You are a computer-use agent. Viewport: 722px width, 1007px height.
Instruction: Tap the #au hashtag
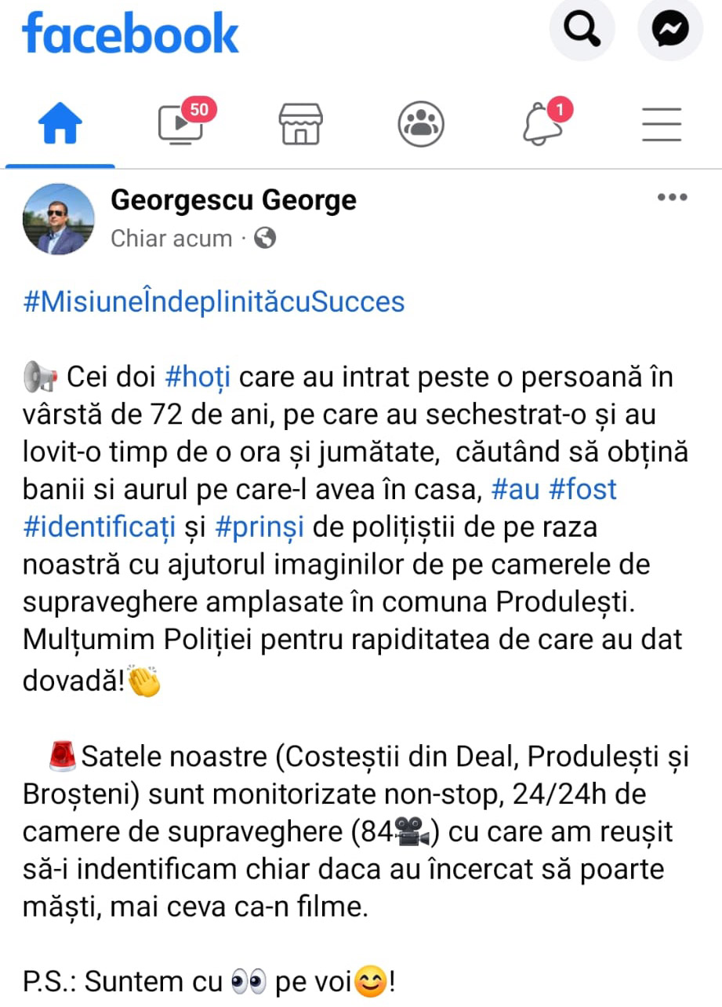point(514,489)
